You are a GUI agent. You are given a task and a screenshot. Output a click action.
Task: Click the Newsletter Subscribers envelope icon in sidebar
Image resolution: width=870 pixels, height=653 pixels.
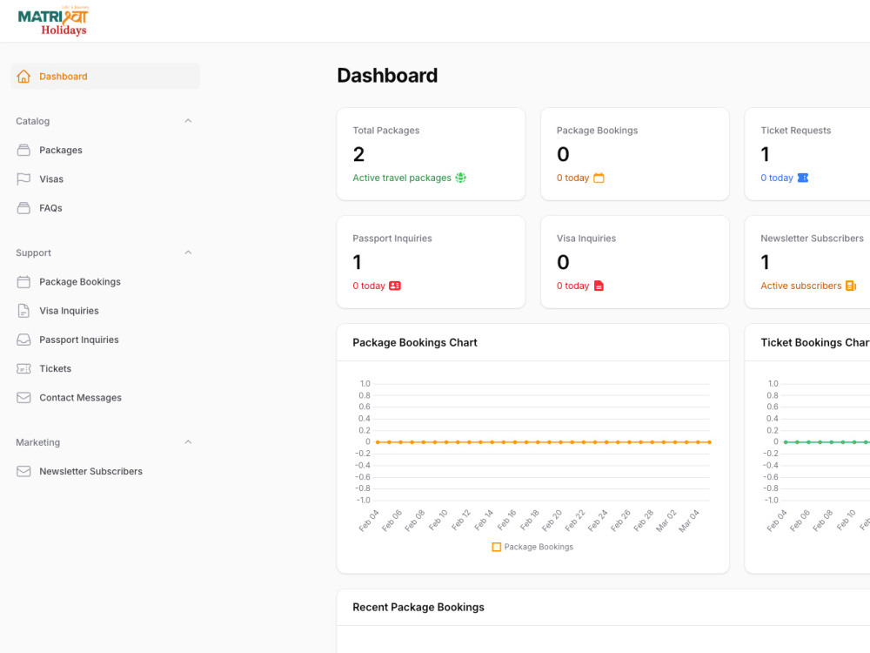tap(23, 471)
